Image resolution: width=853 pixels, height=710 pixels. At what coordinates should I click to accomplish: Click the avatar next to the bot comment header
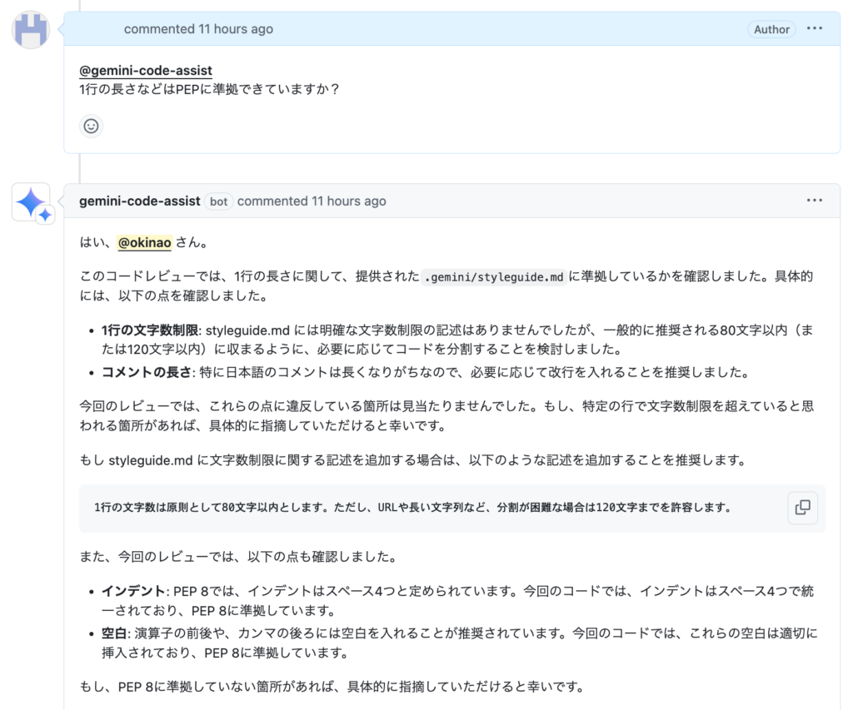[31, 201]
